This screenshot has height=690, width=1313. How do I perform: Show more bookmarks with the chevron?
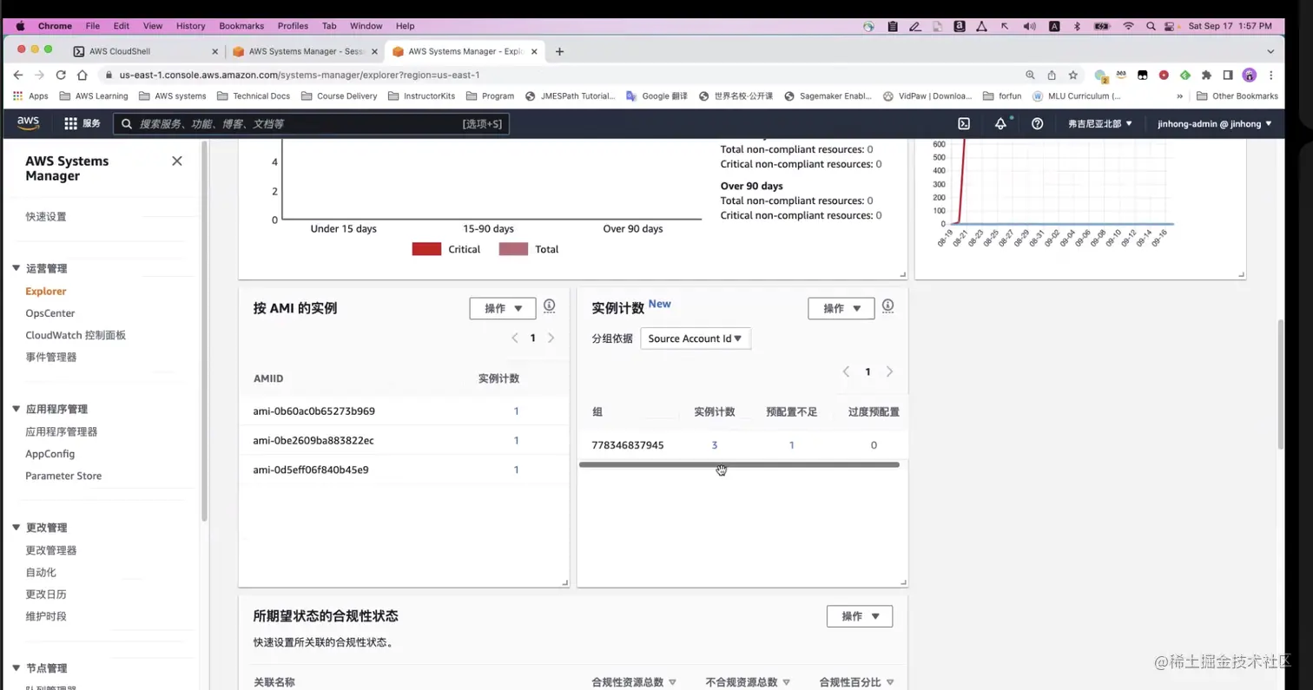1179,96
